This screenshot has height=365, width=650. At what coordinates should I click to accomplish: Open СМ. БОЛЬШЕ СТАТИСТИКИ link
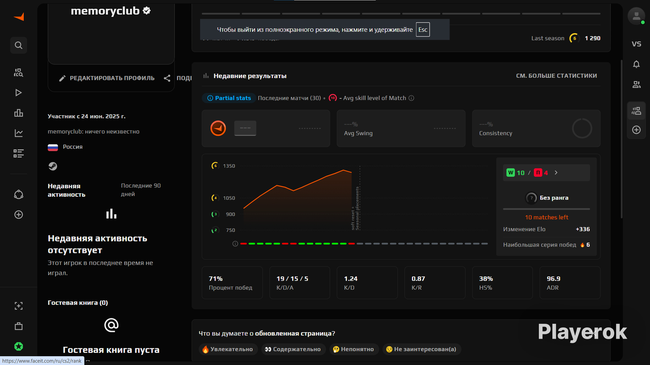coord(556,76)
